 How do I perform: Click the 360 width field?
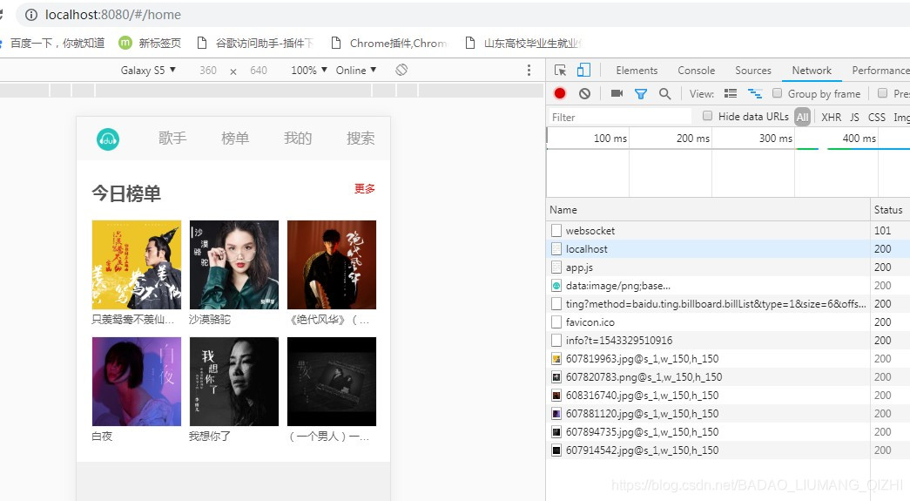pos(208,71)
